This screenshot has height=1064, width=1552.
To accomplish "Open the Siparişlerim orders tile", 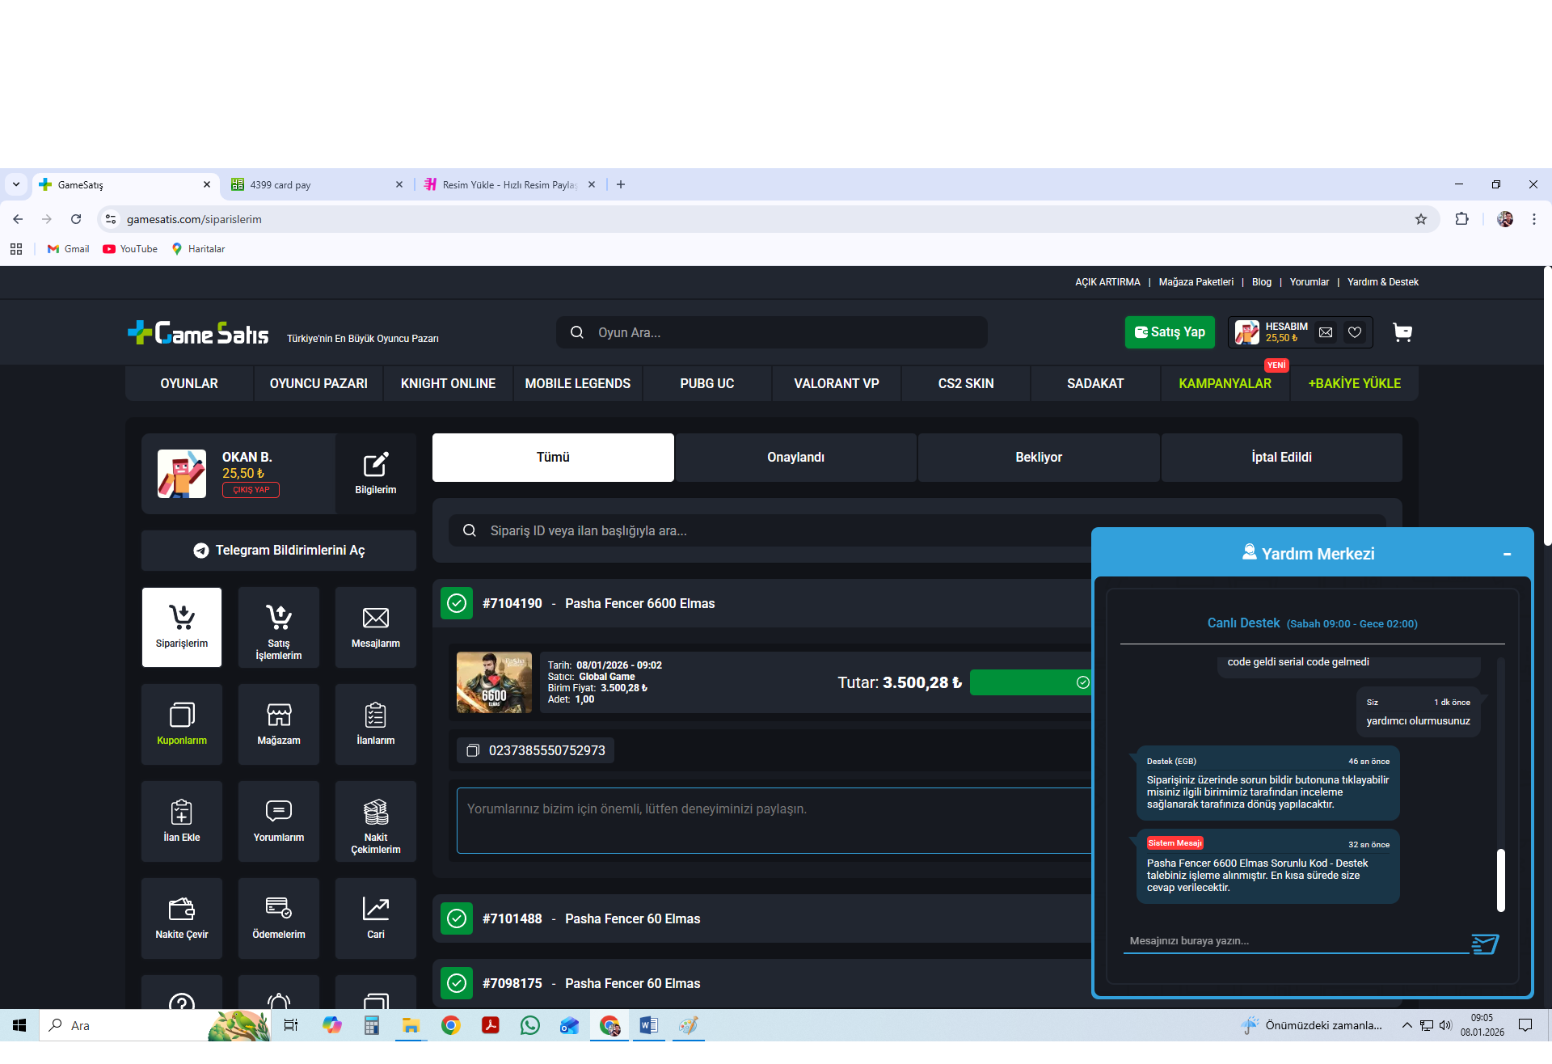I will pyautogui.click(x=182, y=627).
